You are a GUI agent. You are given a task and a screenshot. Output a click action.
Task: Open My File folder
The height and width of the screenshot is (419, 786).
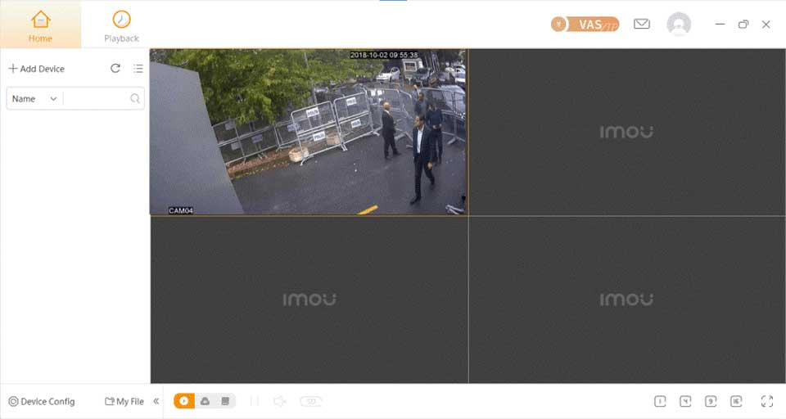[x=124, y=402]
